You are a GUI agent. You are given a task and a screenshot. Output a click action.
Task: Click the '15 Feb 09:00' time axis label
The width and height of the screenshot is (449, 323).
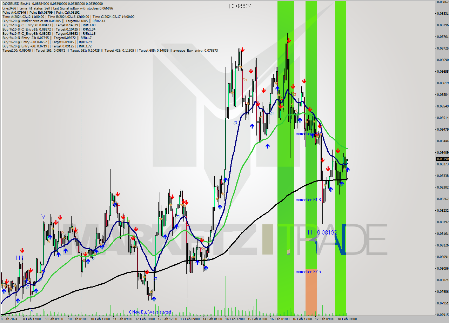coord(257,319)
